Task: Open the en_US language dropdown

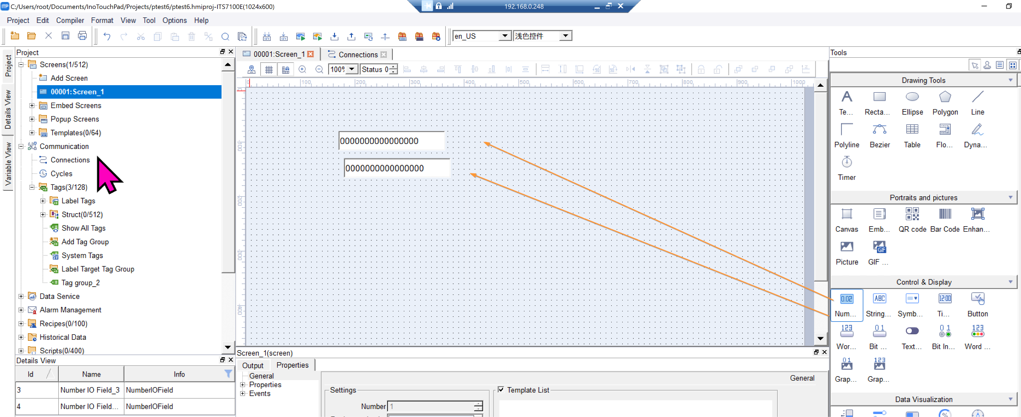Action: click(505, 36)
